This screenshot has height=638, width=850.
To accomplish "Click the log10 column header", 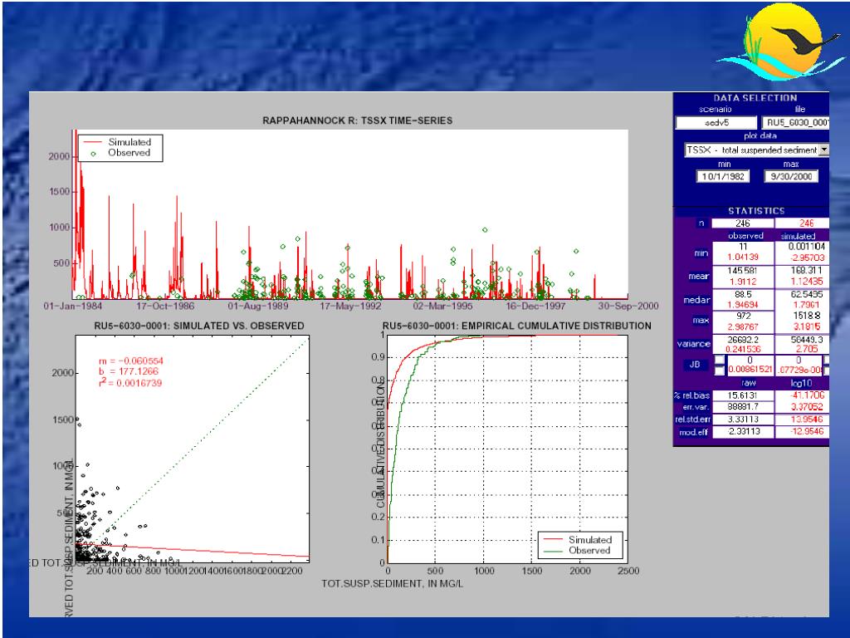I will pos(801,383).
